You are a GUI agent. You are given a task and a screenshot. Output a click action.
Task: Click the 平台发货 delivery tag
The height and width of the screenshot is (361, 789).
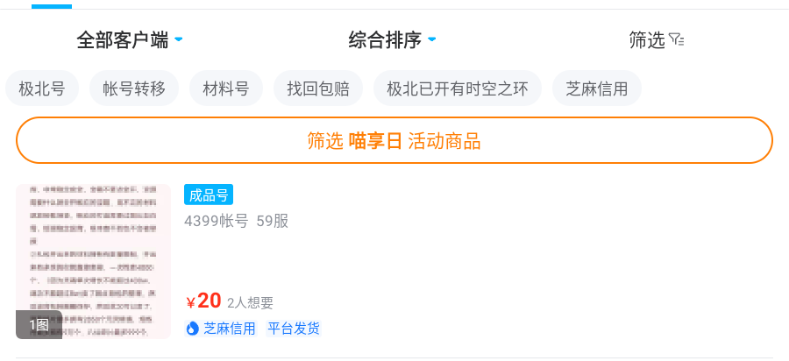click(294, 329)
